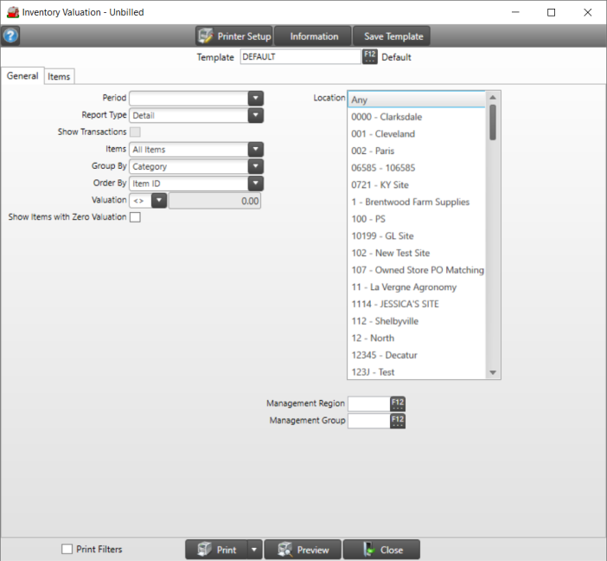Click the blue help question mark icon
Screen dimensions: 607x561
click(x=10, y=36)
